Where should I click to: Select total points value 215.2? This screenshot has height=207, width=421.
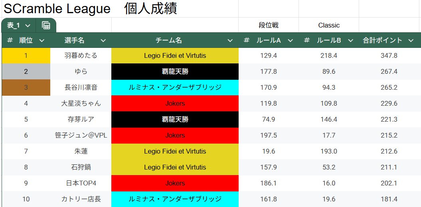point(389,135)
